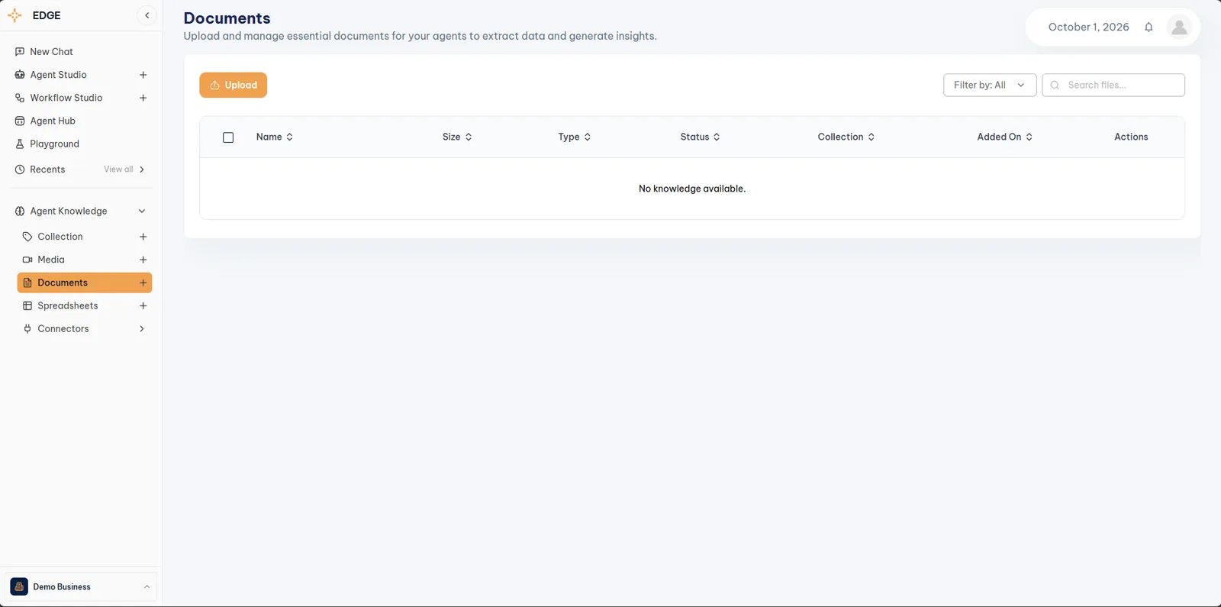Sort the table by Type
1221x607 pixels.
(x=575, y=137)
